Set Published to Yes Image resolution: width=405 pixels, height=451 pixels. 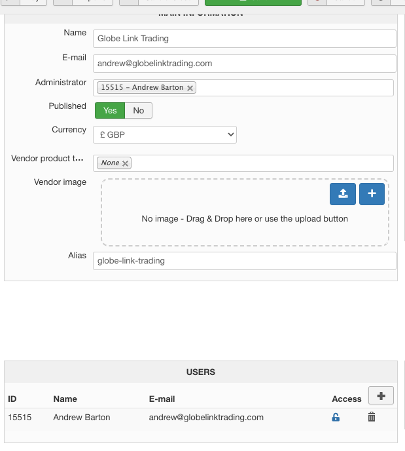point(110,111)
